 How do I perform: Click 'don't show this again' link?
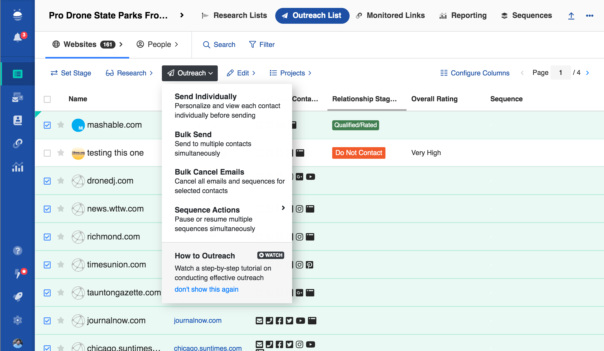[x=206, y=289]
